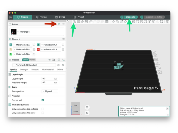The height and width of the screenshot is (133, 178).
Task: Switch to the Preview tab
Action: tap(41, 17)
